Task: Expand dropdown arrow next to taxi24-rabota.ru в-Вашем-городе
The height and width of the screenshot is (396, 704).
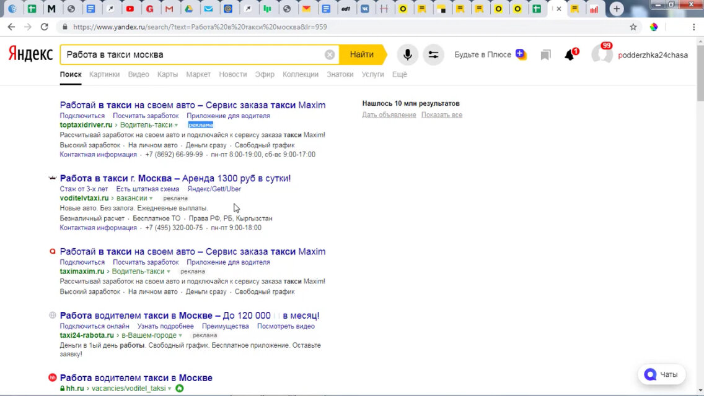Action: click(x=180, y=335)
